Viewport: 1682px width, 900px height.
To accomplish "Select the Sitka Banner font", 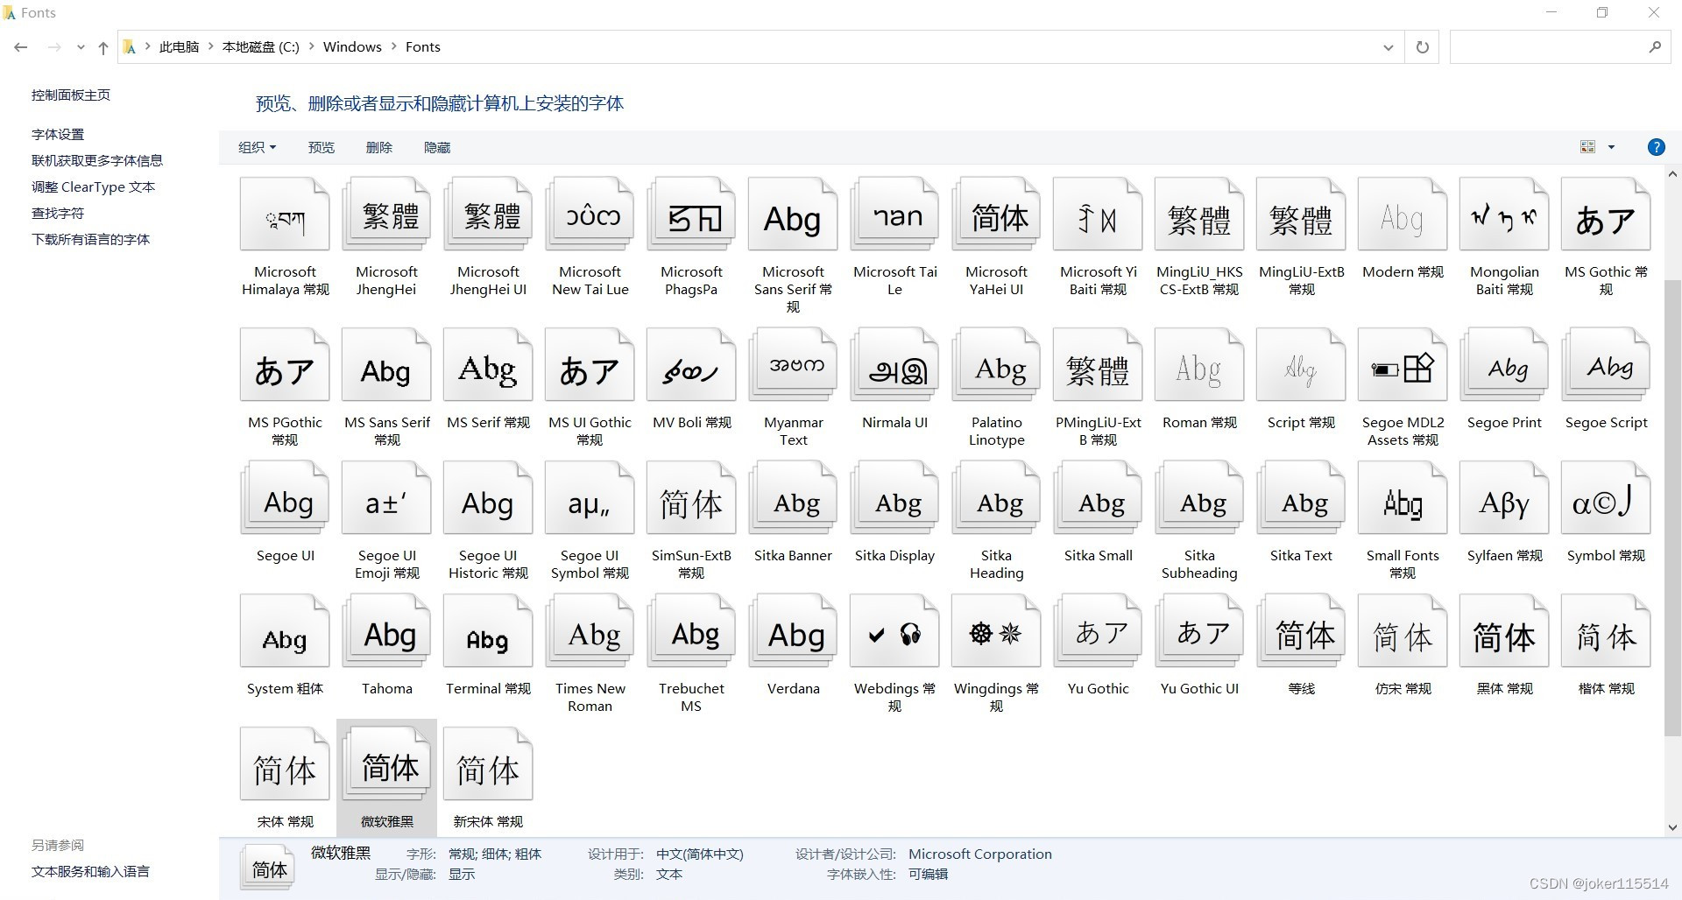I will coord(793,499).
